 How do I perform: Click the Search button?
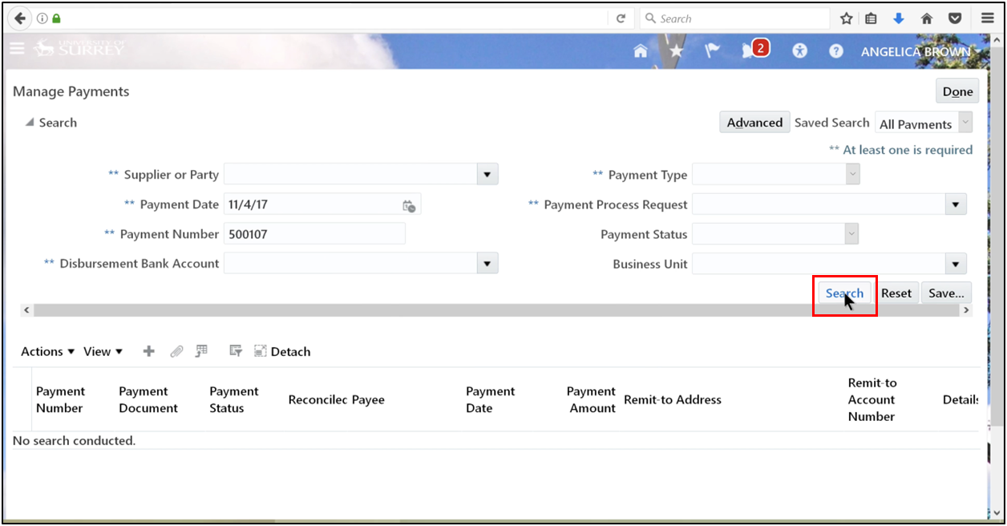coord(843,293)
